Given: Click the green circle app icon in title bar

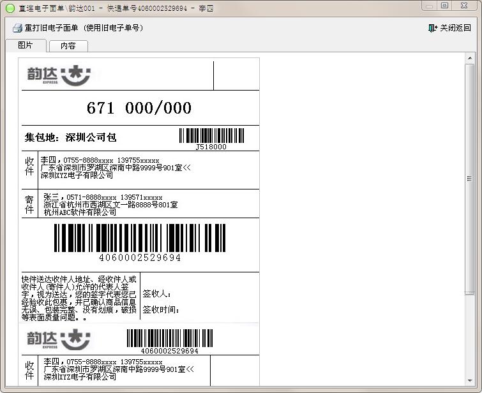Looking at the screenshot, I should coord(10,7).
